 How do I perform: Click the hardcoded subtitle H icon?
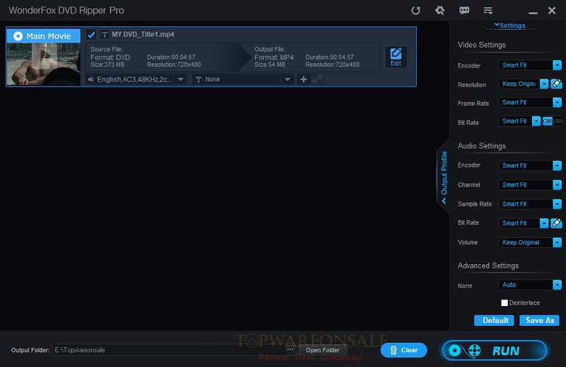pos(317,79)
